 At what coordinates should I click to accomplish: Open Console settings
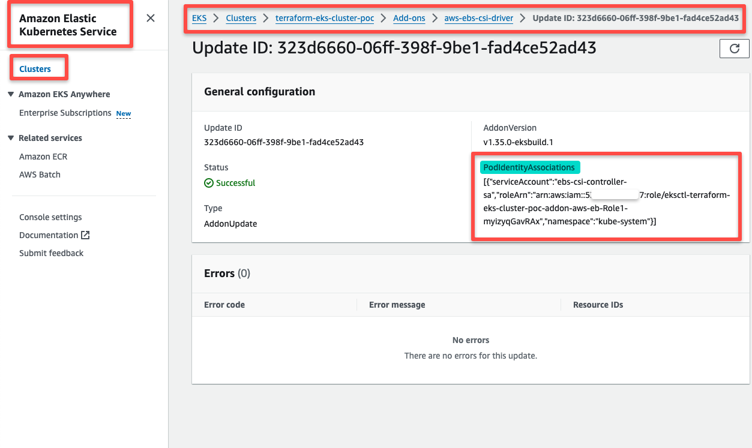pyautogui.click(x=50, y=217)
